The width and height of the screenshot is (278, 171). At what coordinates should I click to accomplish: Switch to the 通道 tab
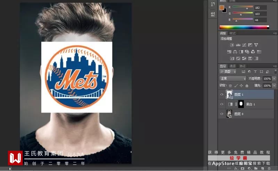pyautogui.click(x=232, y=66)
